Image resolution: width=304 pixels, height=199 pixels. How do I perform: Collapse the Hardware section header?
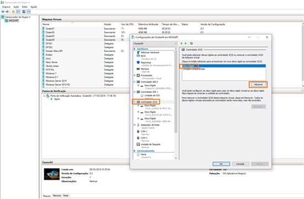point(134,49)
